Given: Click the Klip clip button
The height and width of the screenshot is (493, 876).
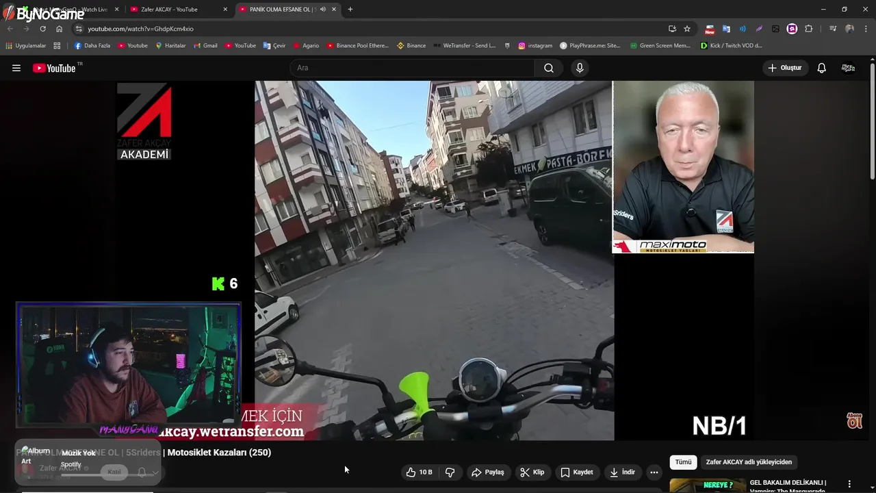Looking at the screenshot, I should (532, 472).
